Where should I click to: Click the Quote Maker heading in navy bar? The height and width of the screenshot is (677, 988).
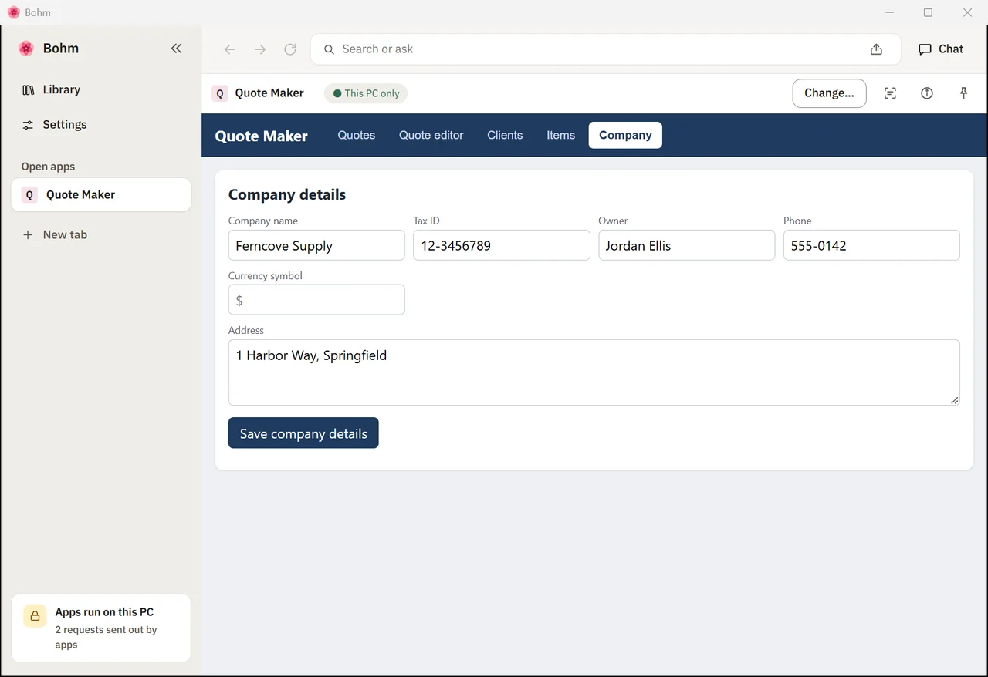pyautogui.click(x=262, y=136)
